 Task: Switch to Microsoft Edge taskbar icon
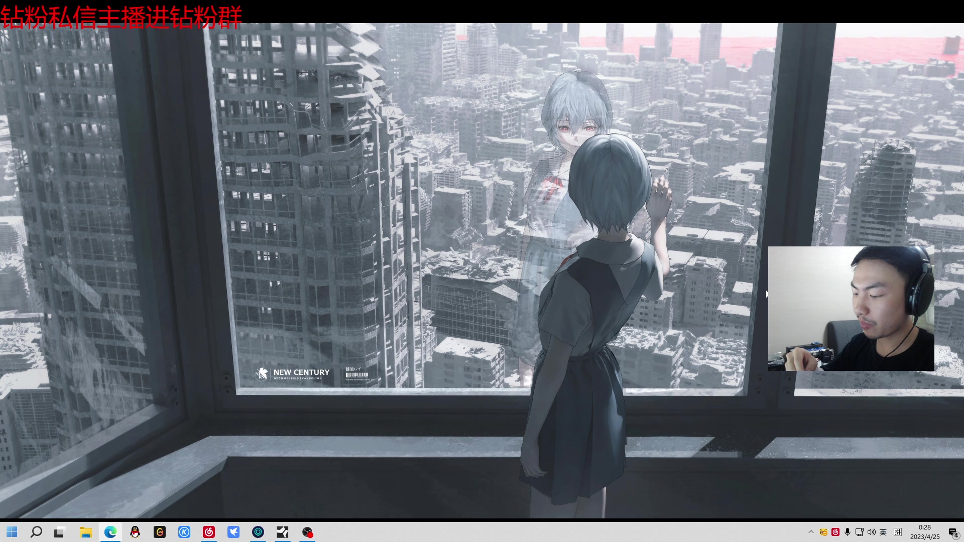pyautogui.click(x=110, y=532)
